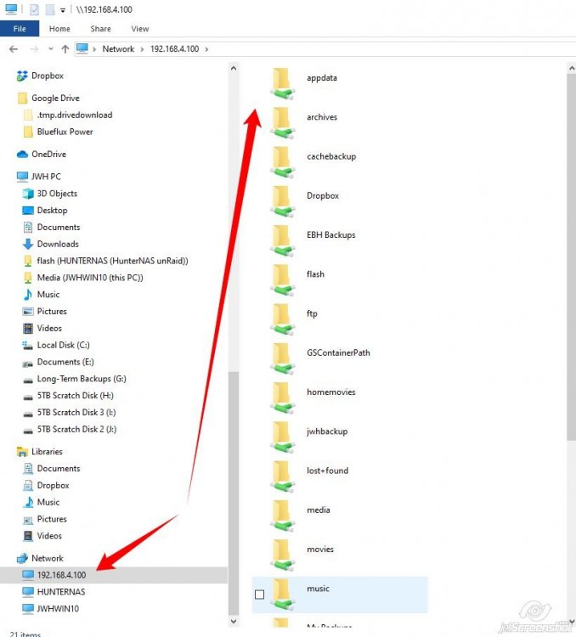Open 5TB Scratch Disk (H:) drive
The height and width of the screenshot is (637, 576).
(76, 396)
